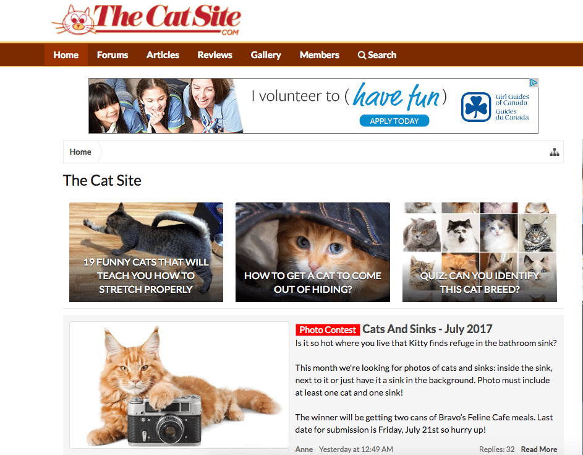Open the sitemap tree icon
Screen dimensions: 583x455
555,152
